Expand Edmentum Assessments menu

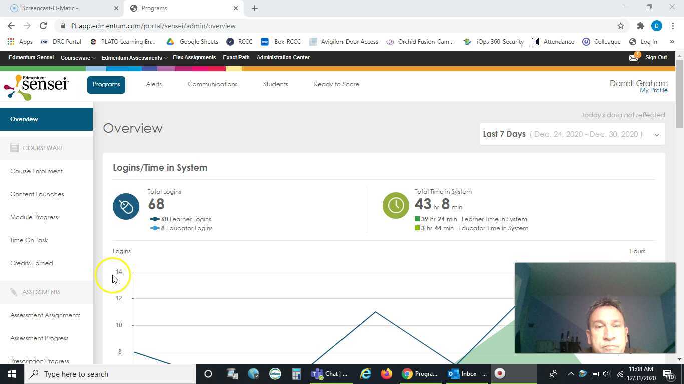pyautogui.click(x=134, y=58)
